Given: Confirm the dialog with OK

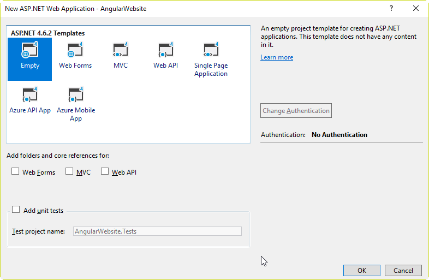Looking at the screenshot, I should click(x=361, y=270).
